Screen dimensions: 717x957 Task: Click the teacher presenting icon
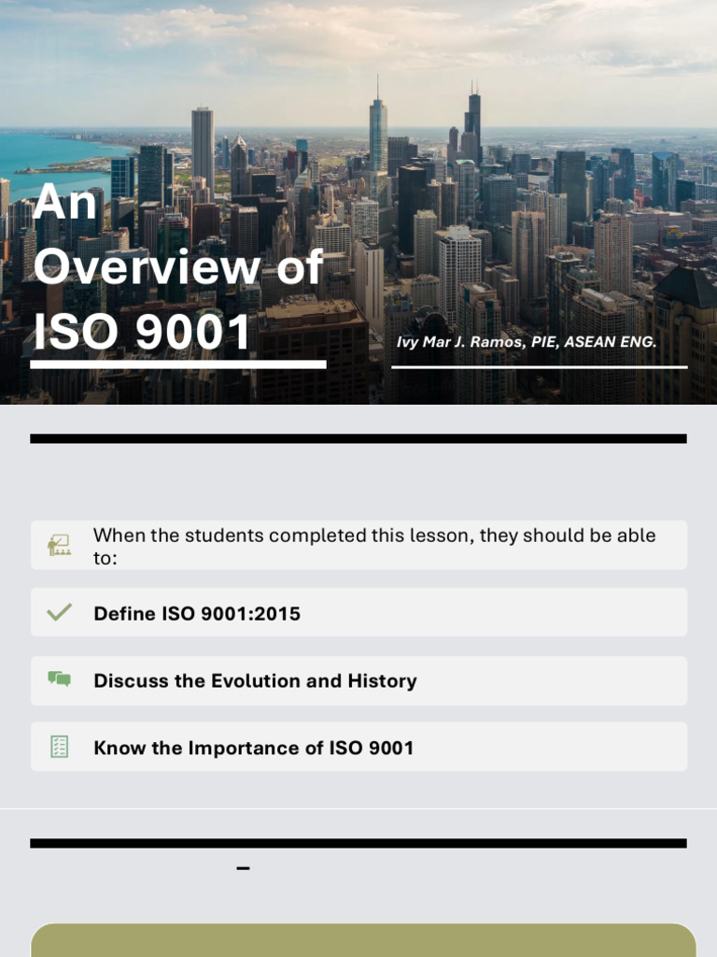coord(59,545)
